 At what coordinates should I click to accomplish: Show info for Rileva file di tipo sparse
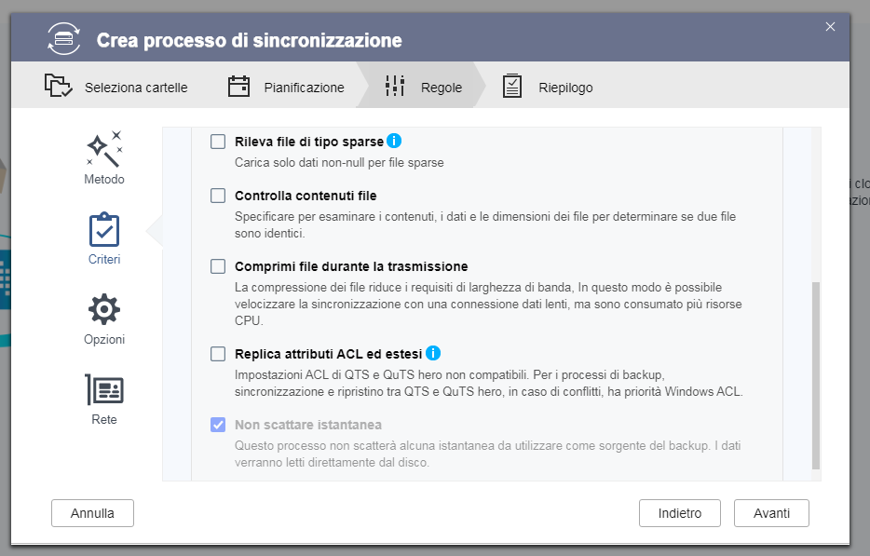[394, 142]
